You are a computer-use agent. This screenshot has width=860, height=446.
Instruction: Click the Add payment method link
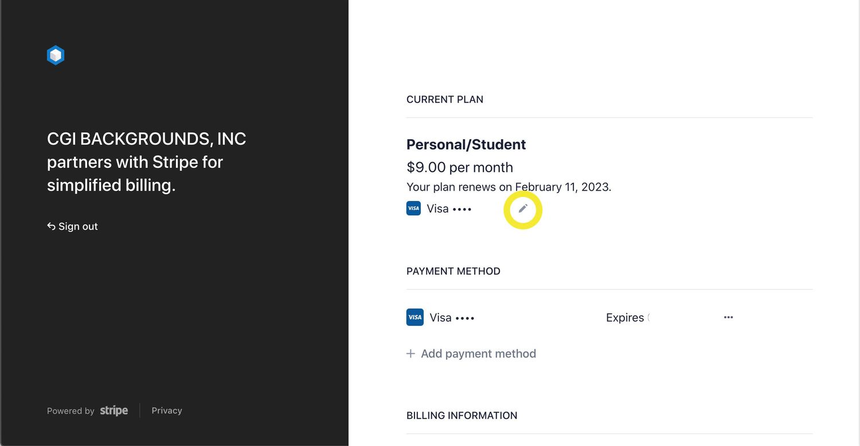(x=478, y=354)
